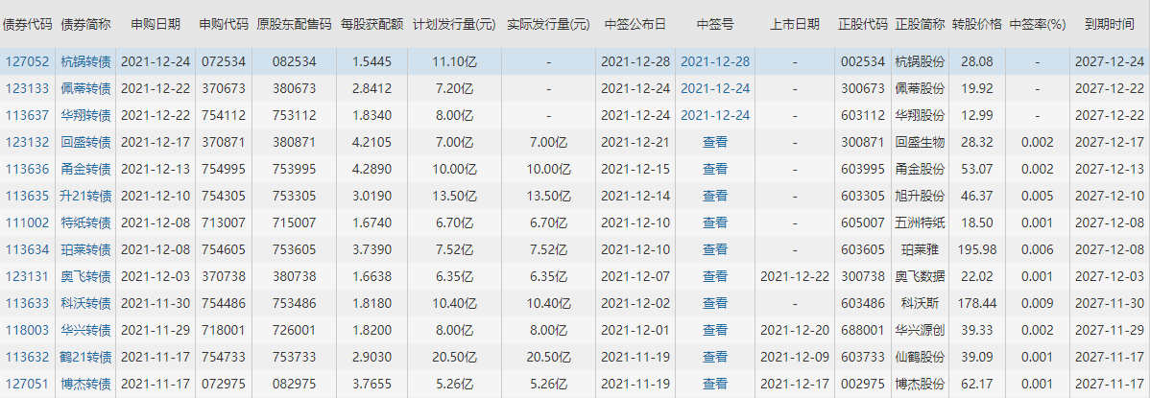Open bond code link 113635
The image size is (1150, 398).
pyautogui.click(x=27, y=196)
